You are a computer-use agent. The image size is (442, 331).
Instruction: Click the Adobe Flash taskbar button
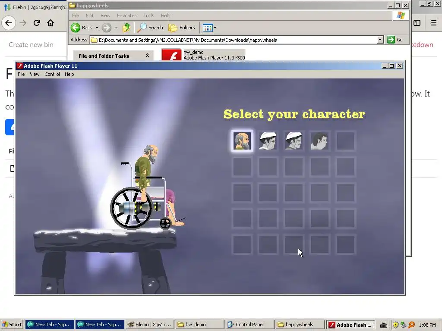351,325
